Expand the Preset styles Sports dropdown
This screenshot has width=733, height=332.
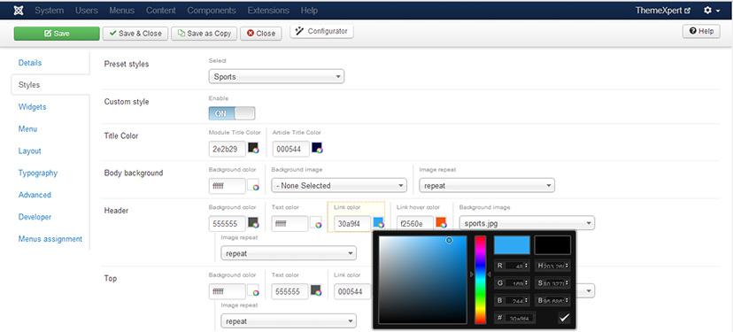coord(276,77)
